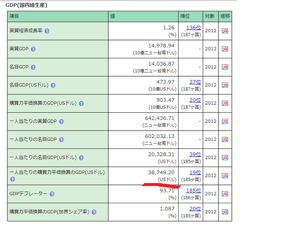Follow the 39位 ranking link

tap(195, 154)
